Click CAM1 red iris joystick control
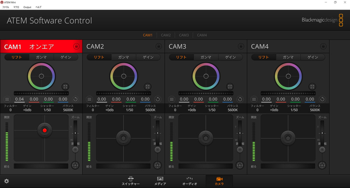350x188 pixels. tap(45, 130)
